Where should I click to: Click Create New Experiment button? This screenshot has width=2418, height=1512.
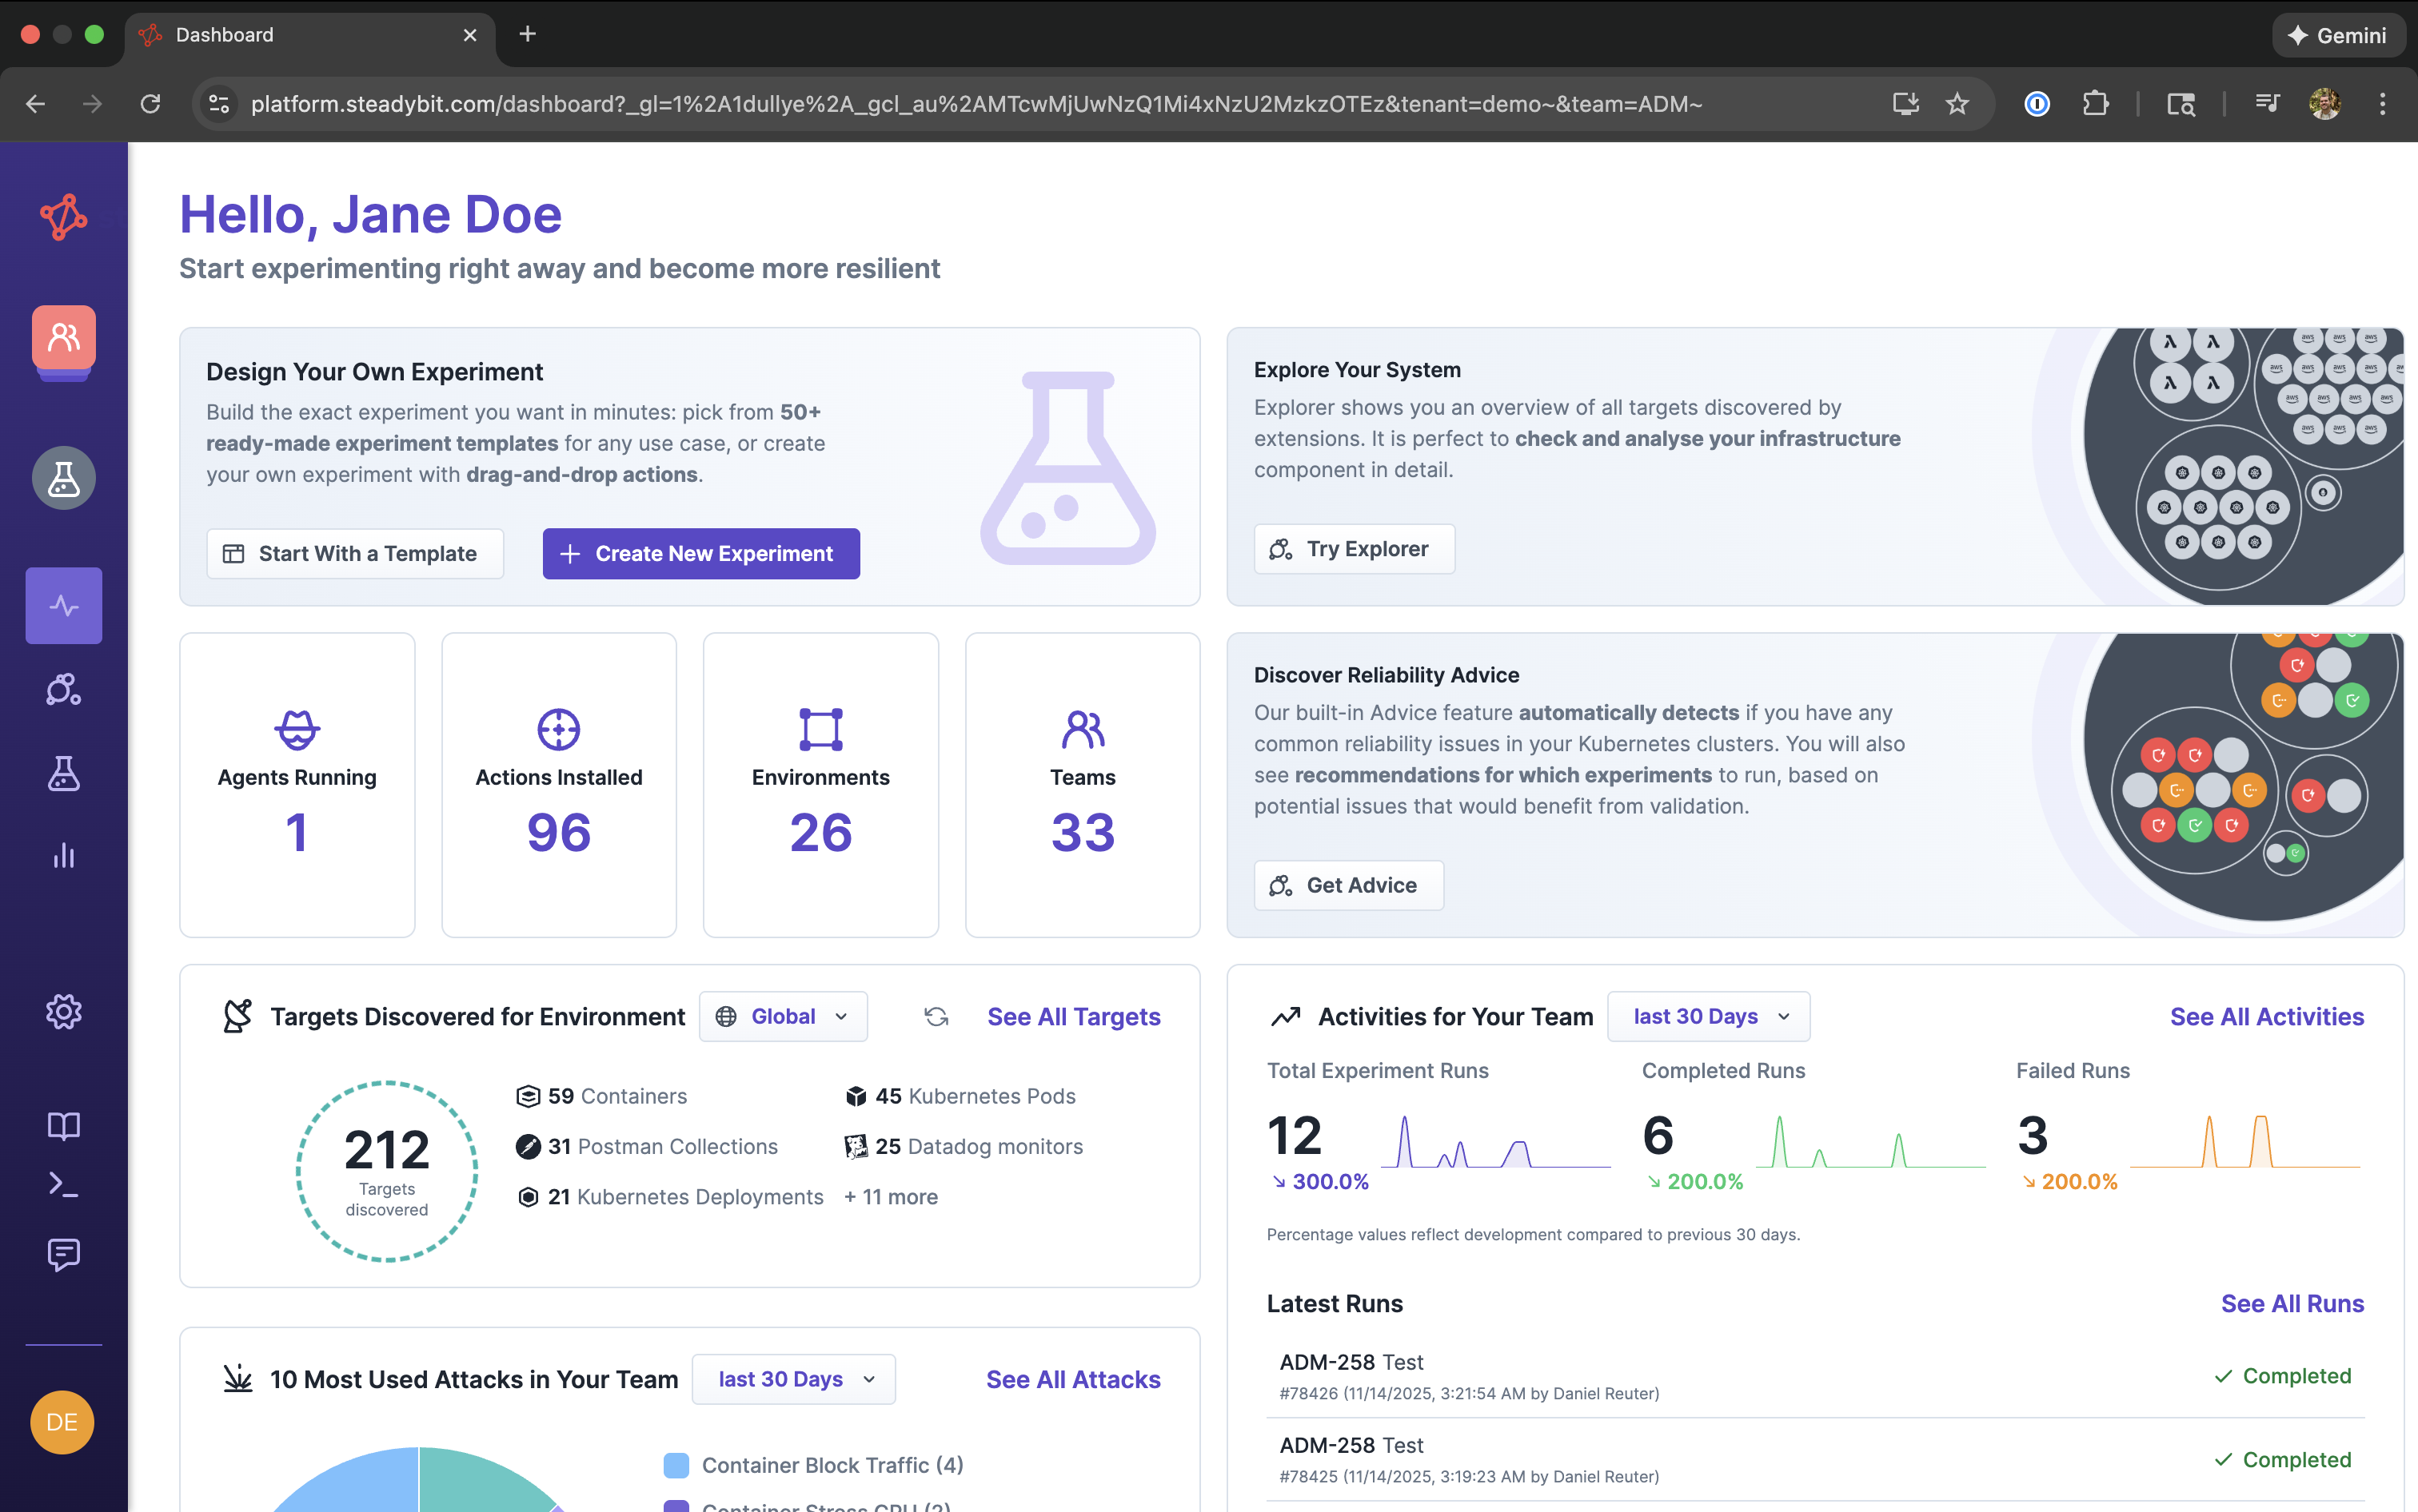[700, 554]
